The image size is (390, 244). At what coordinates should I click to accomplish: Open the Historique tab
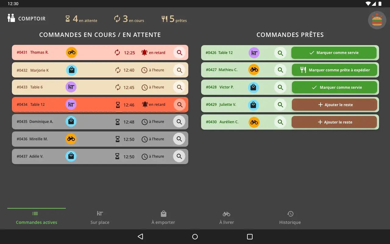(290, 218)
